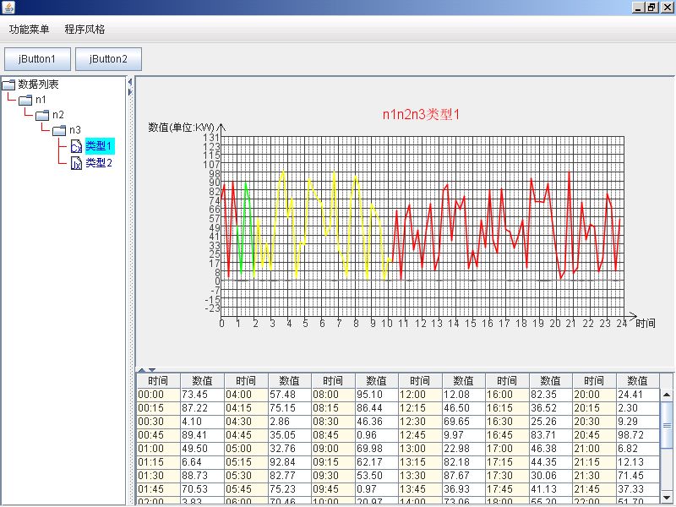676x507 pixels.
Task: Click the jButton2 button
Action: tap(109, 59)
